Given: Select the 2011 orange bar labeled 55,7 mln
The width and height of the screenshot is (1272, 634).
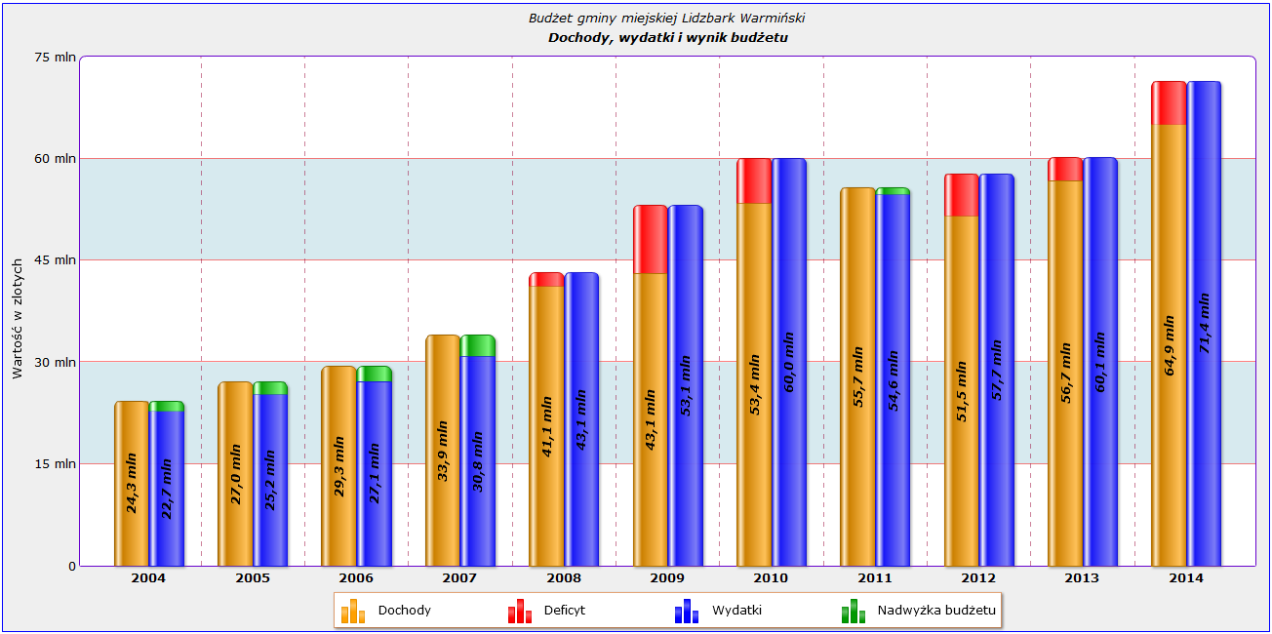Looking at the screenshot, I should 857,376.
